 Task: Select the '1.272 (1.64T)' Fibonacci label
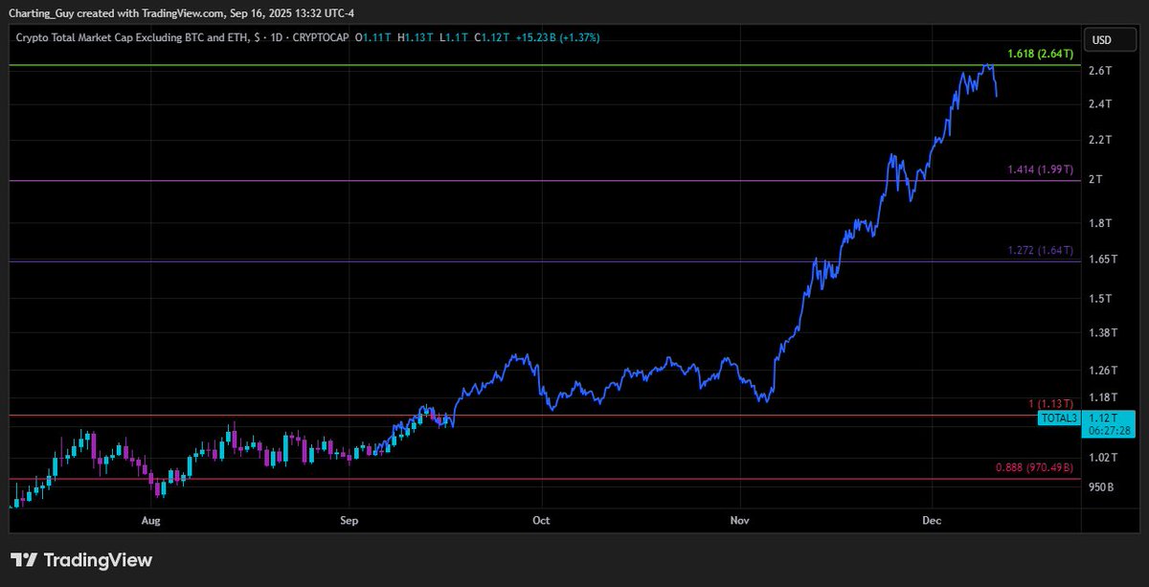1041,250
